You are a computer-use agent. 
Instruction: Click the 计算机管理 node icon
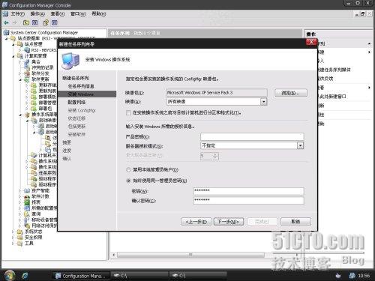[x=20, y=56]
